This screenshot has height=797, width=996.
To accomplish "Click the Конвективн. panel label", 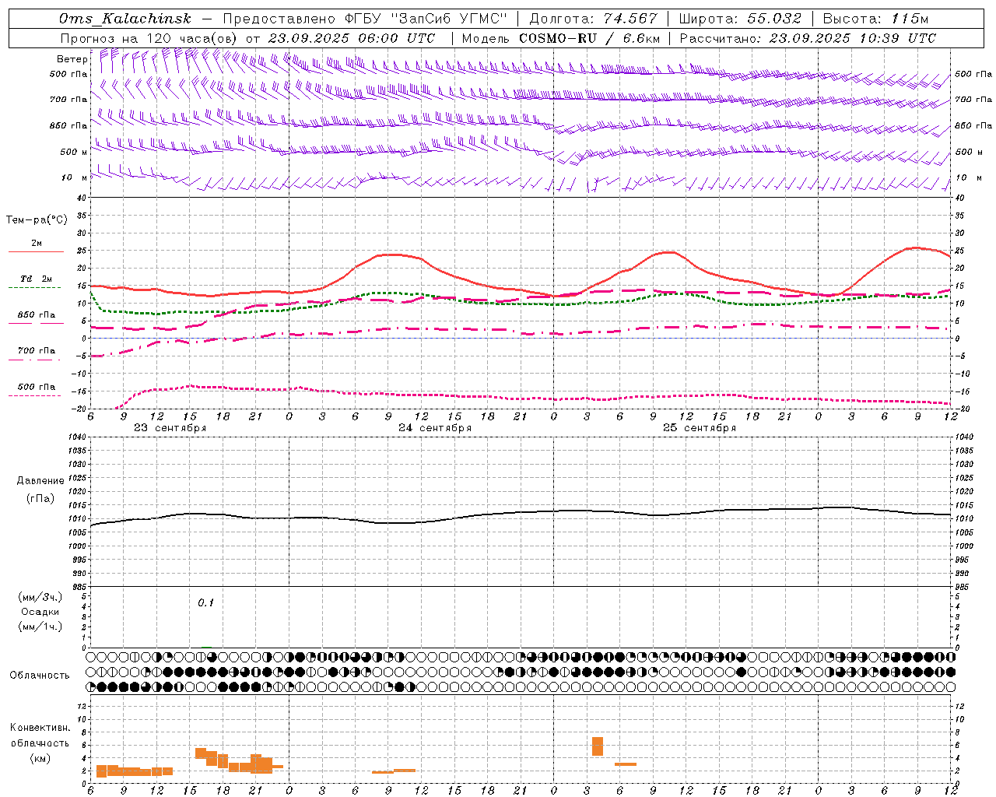I will [40, 728].
